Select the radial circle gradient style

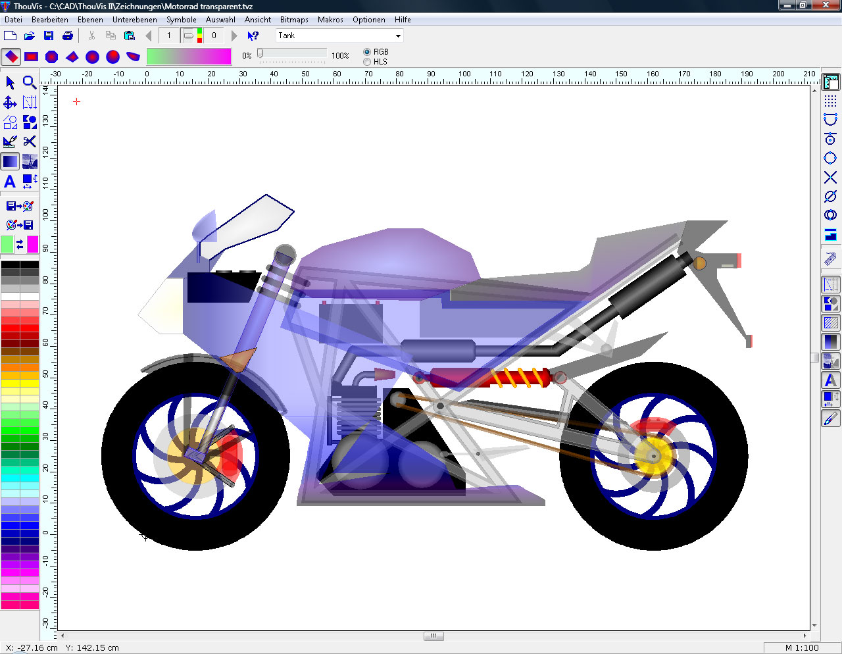click(92, 57)
